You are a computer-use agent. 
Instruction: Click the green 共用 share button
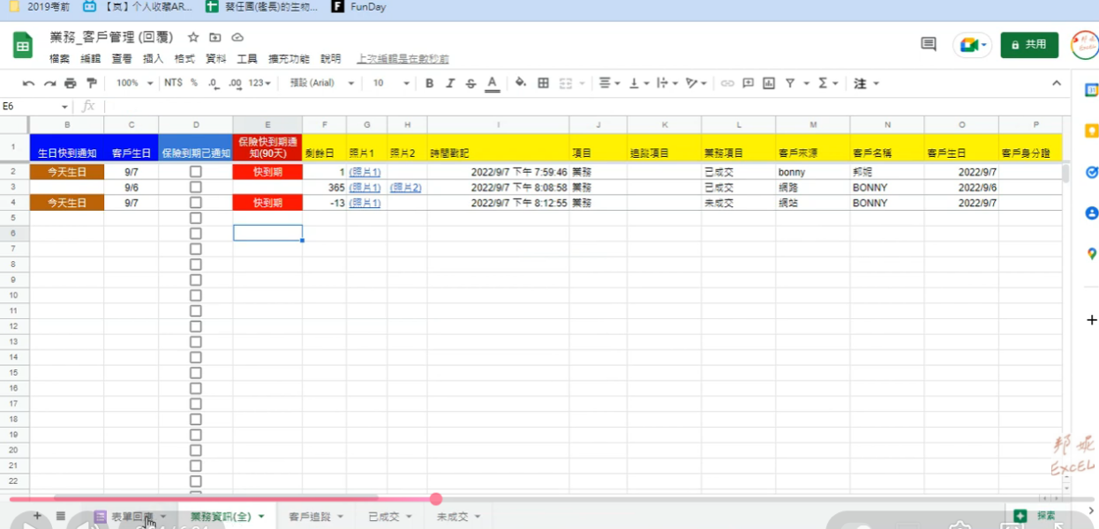tap(1029, 44)
